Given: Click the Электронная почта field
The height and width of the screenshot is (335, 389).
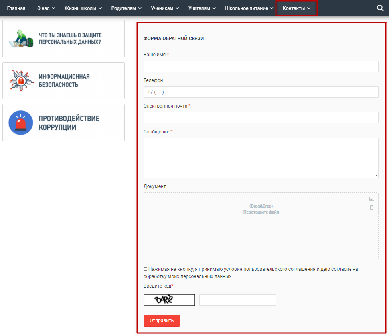Looking at the screenshot, I should pos(261,118).
